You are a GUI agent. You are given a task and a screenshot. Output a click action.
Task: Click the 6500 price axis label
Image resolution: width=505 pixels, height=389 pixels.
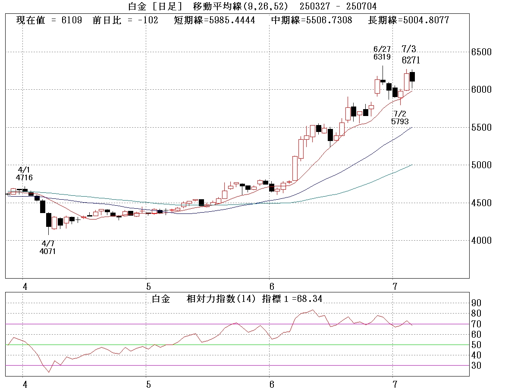click(x=481, y=52)
